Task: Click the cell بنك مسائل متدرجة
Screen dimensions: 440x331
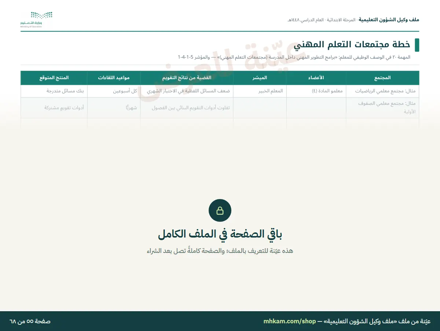Action: [x=54, y=91]
